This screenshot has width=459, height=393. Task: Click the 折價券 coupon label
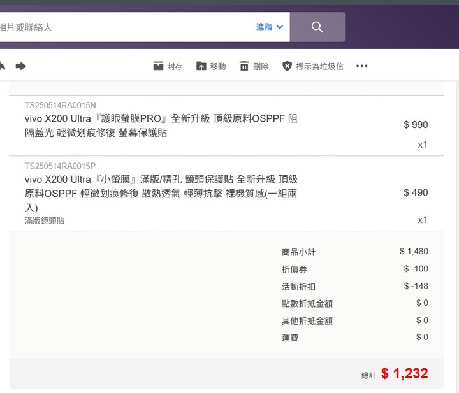294,269
